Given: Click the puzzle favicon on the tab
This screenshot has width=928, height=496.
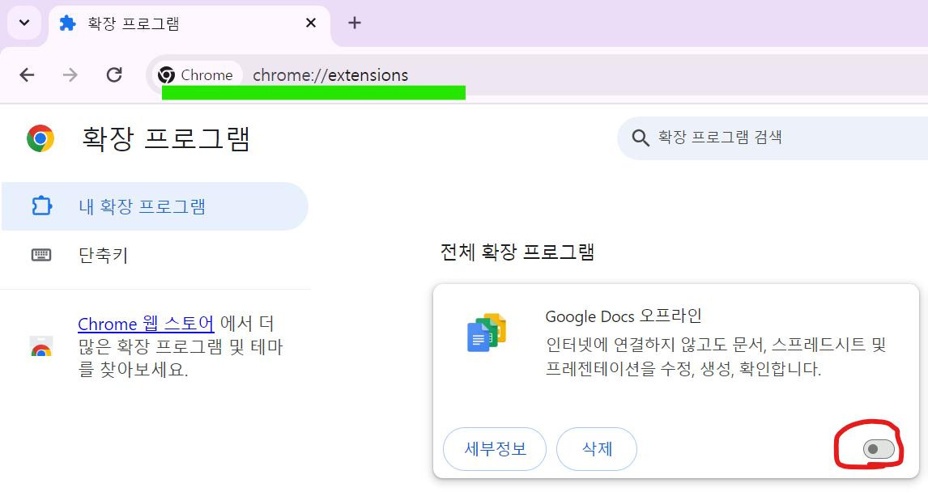Looking at the screenshot, I should [68, 23].
